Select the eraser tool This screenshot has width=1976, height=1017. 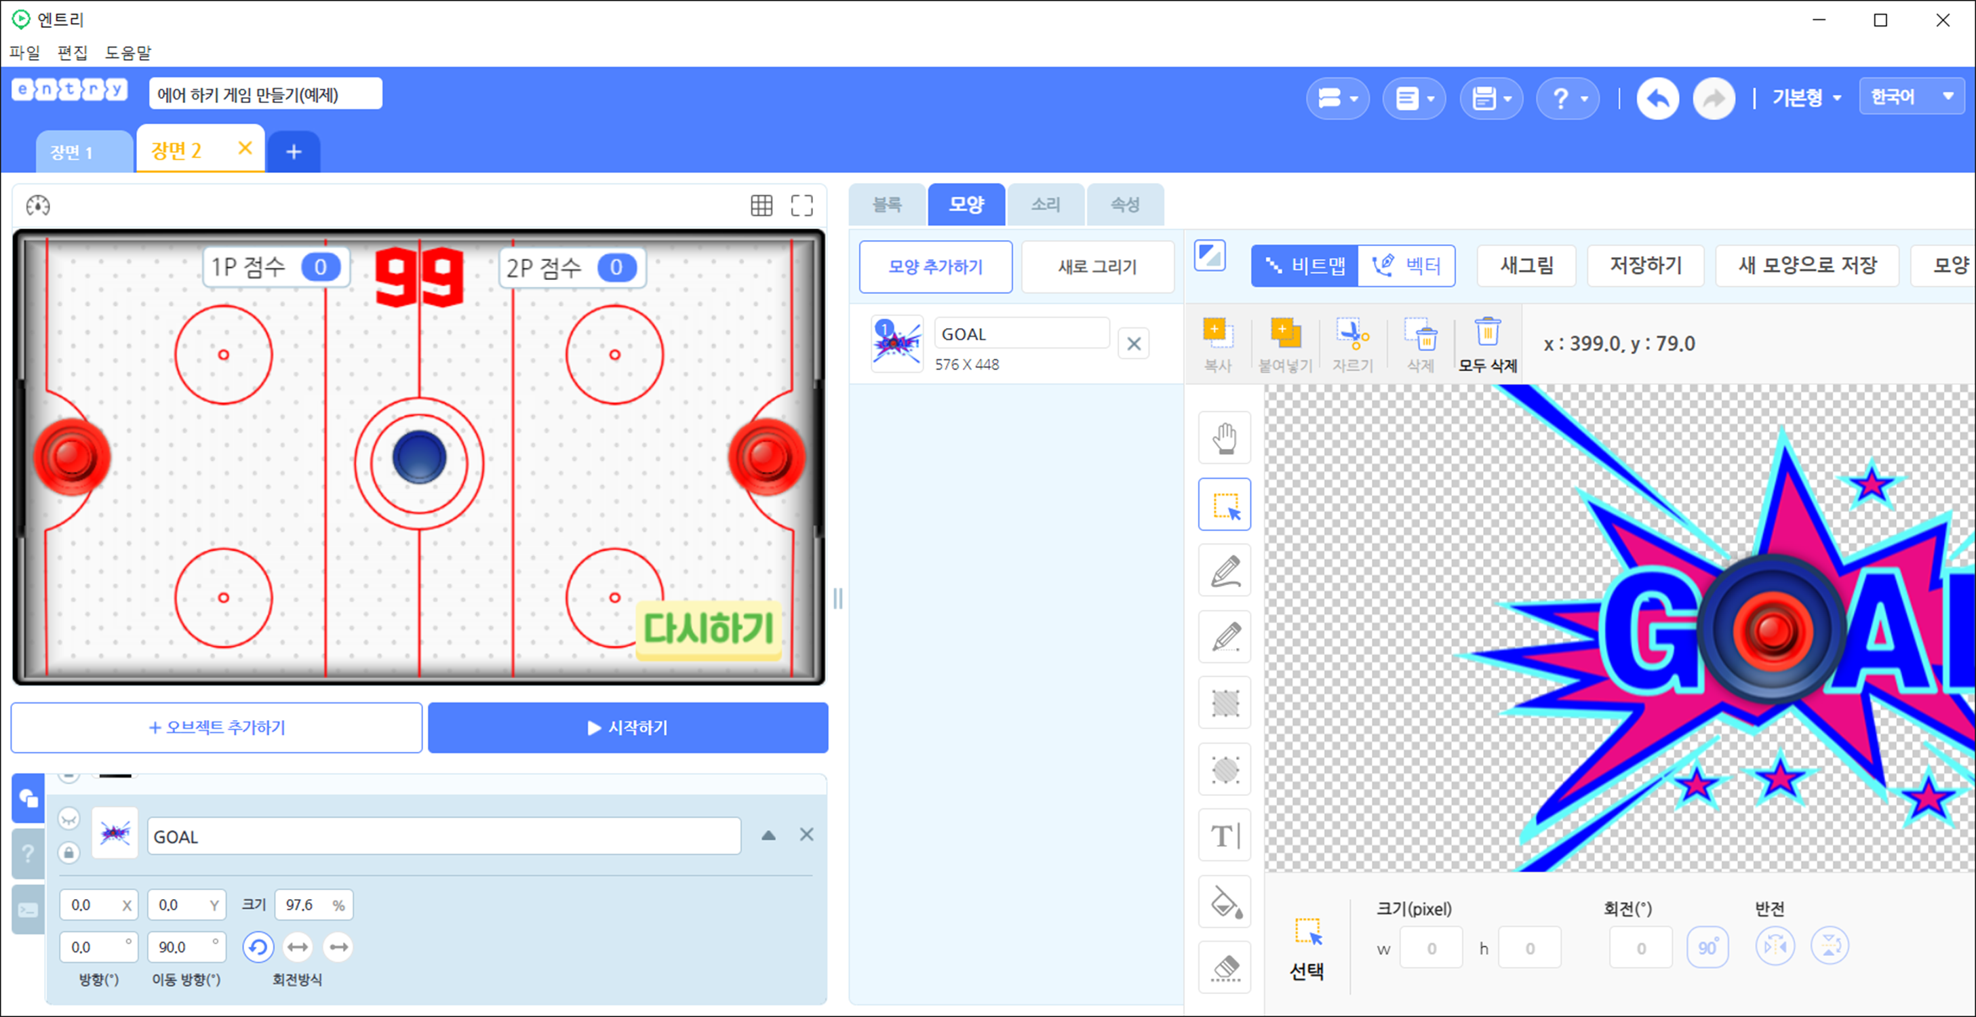[1224, 967]
